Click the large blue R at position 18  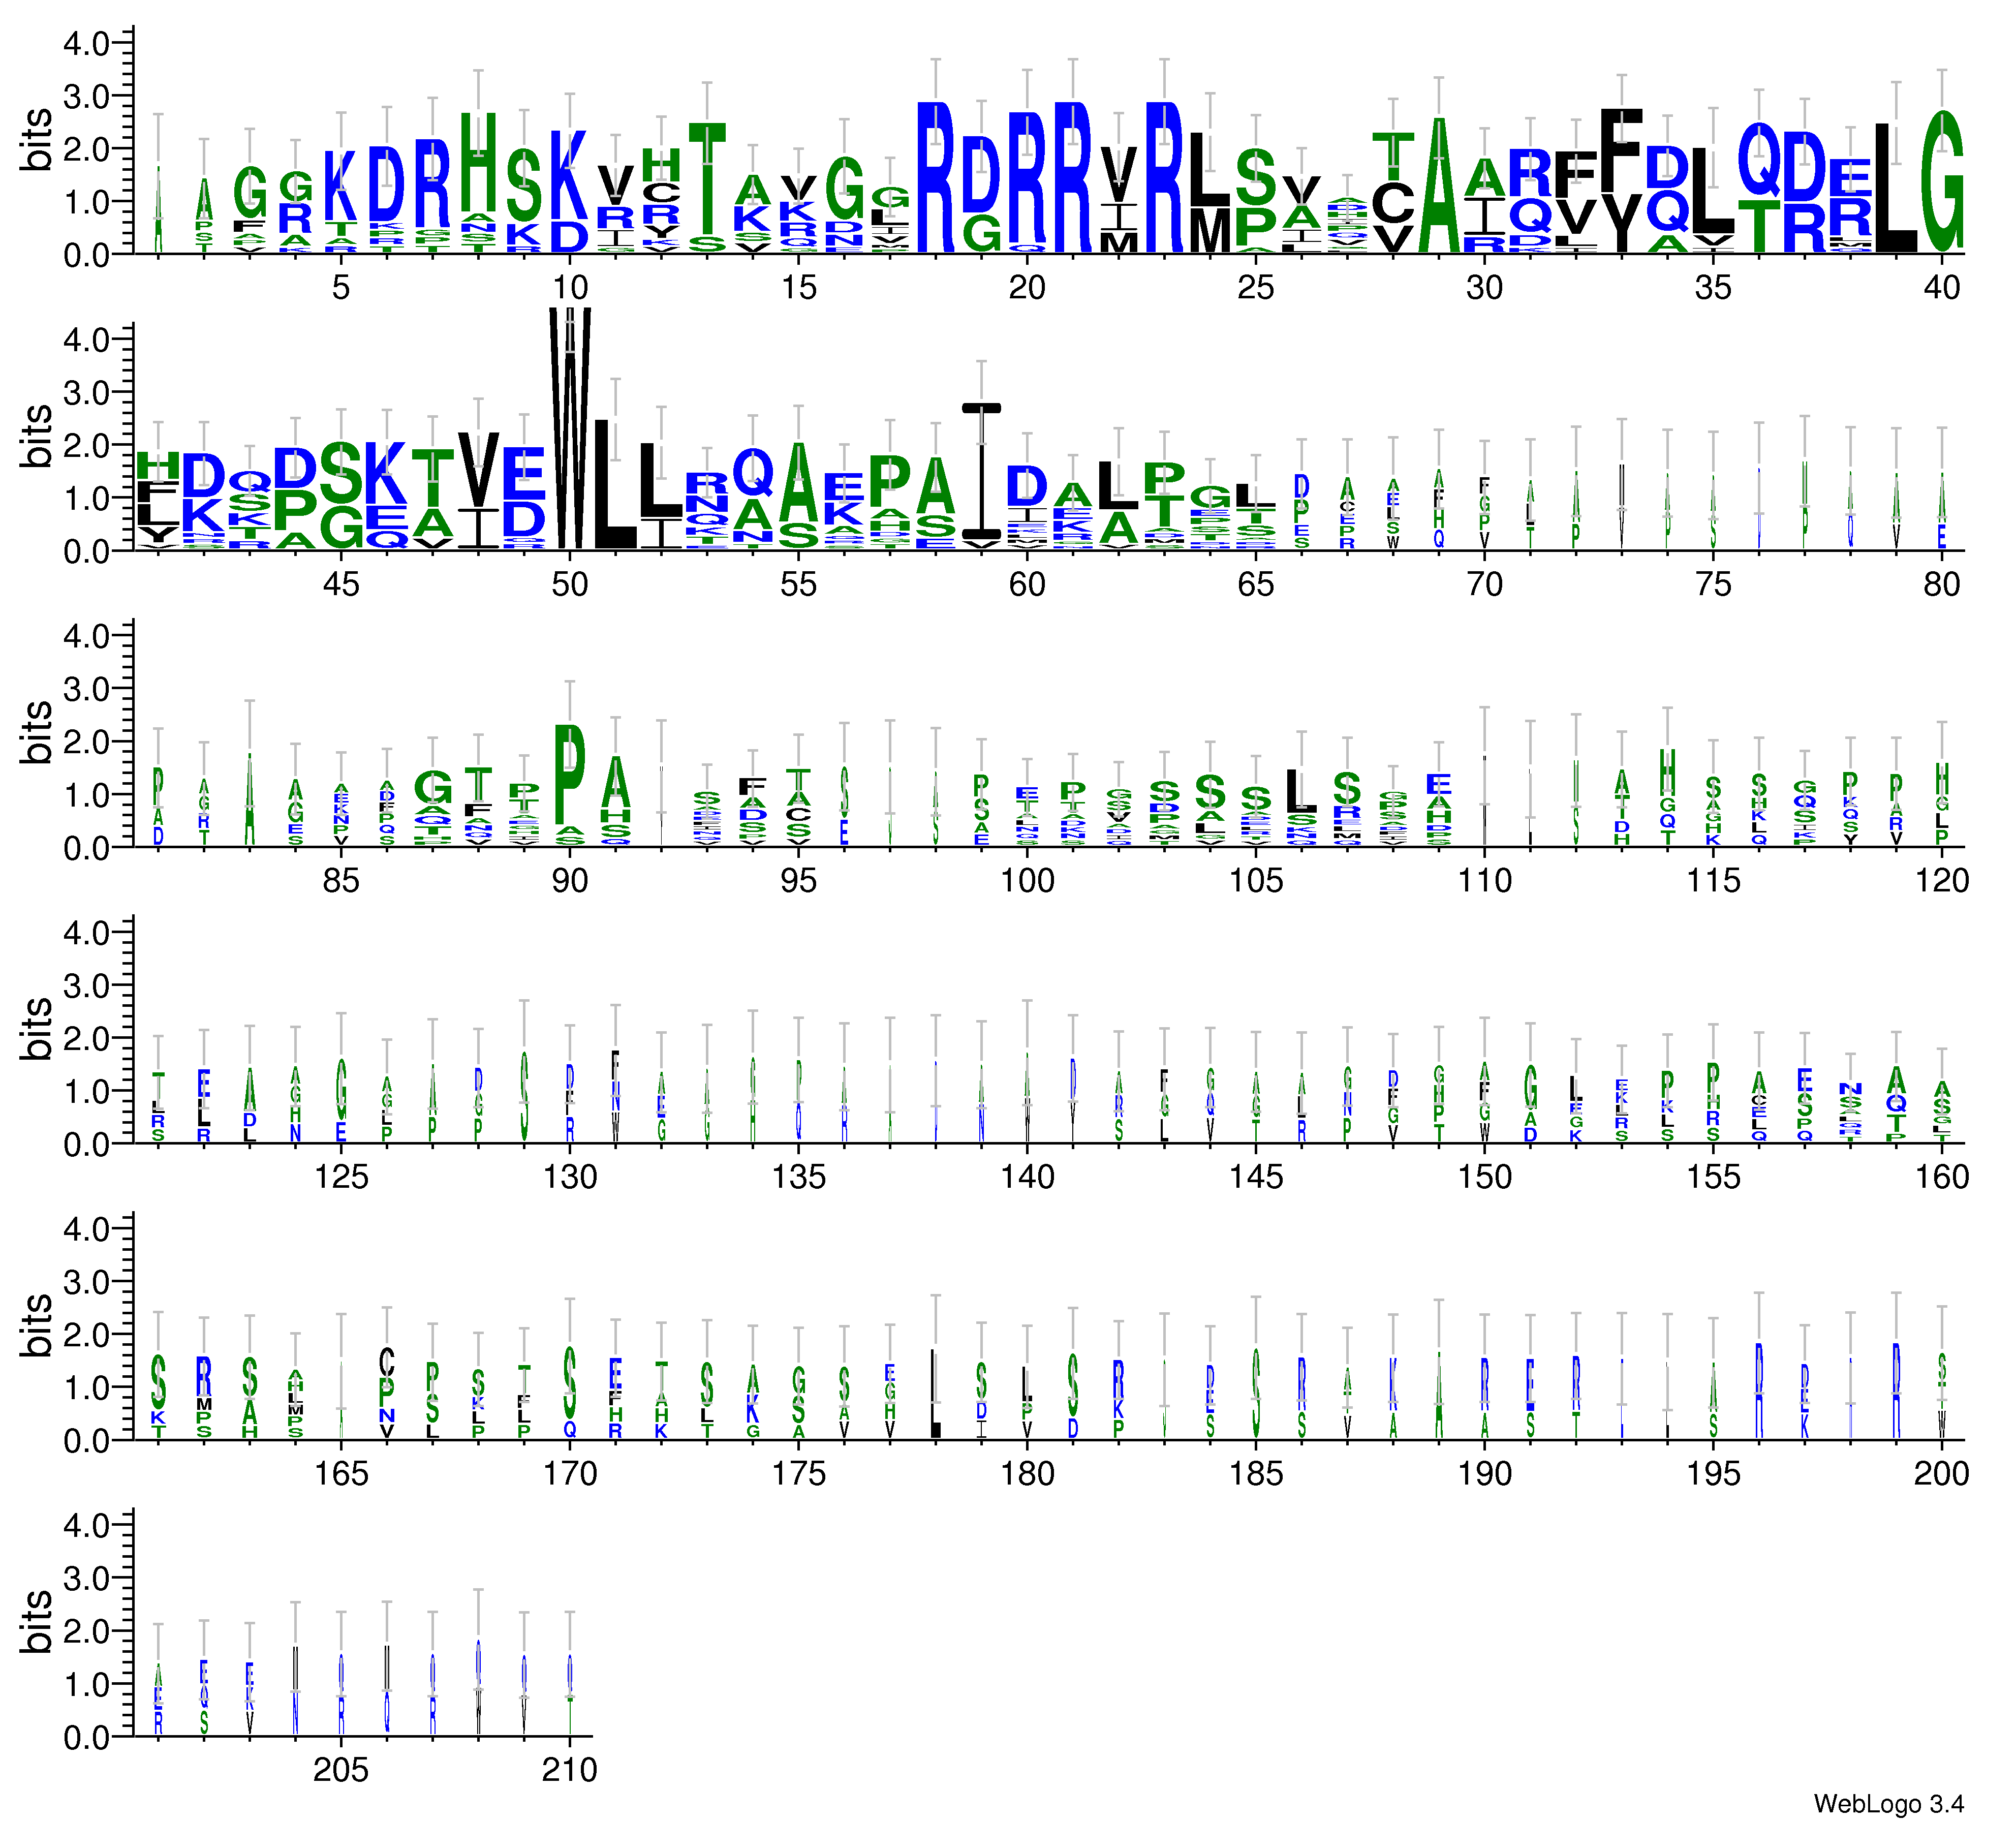(x=935, y=177)
